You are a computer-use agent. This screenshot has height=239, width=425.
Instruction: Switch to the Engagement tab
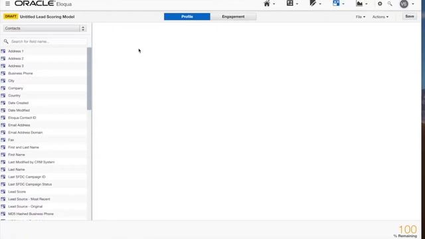233,17
